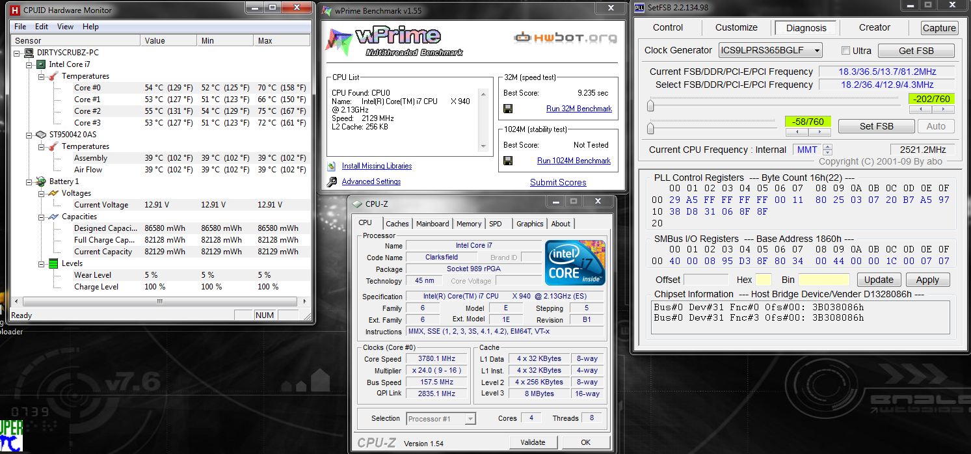Click the wrench icon for Advanced Settings
The height and width of the screenshot is (454, 971).
332,182
